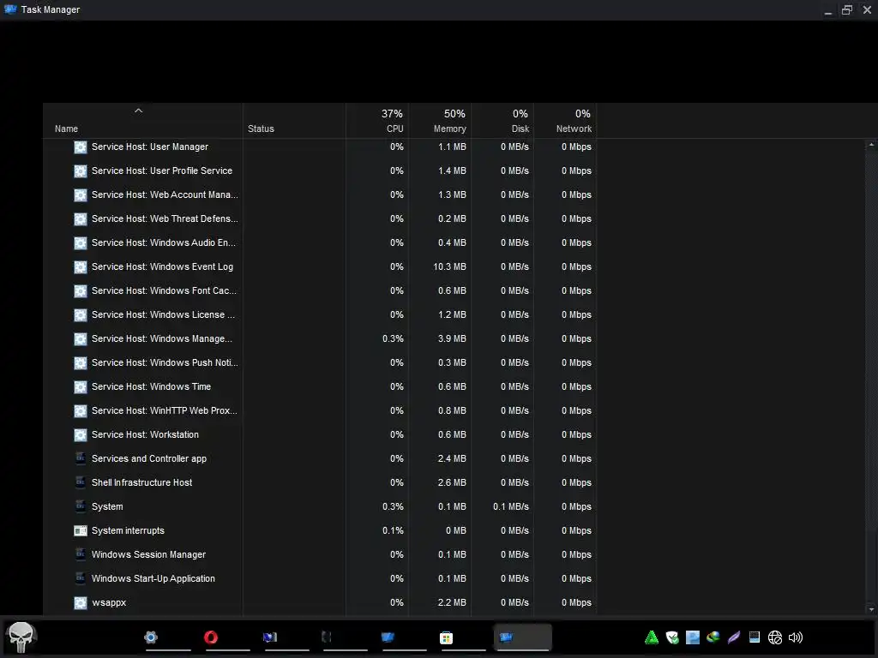Viewport: 878px width, 658px height.
Task: Open the skull Start button
Action: coord(21,637)
